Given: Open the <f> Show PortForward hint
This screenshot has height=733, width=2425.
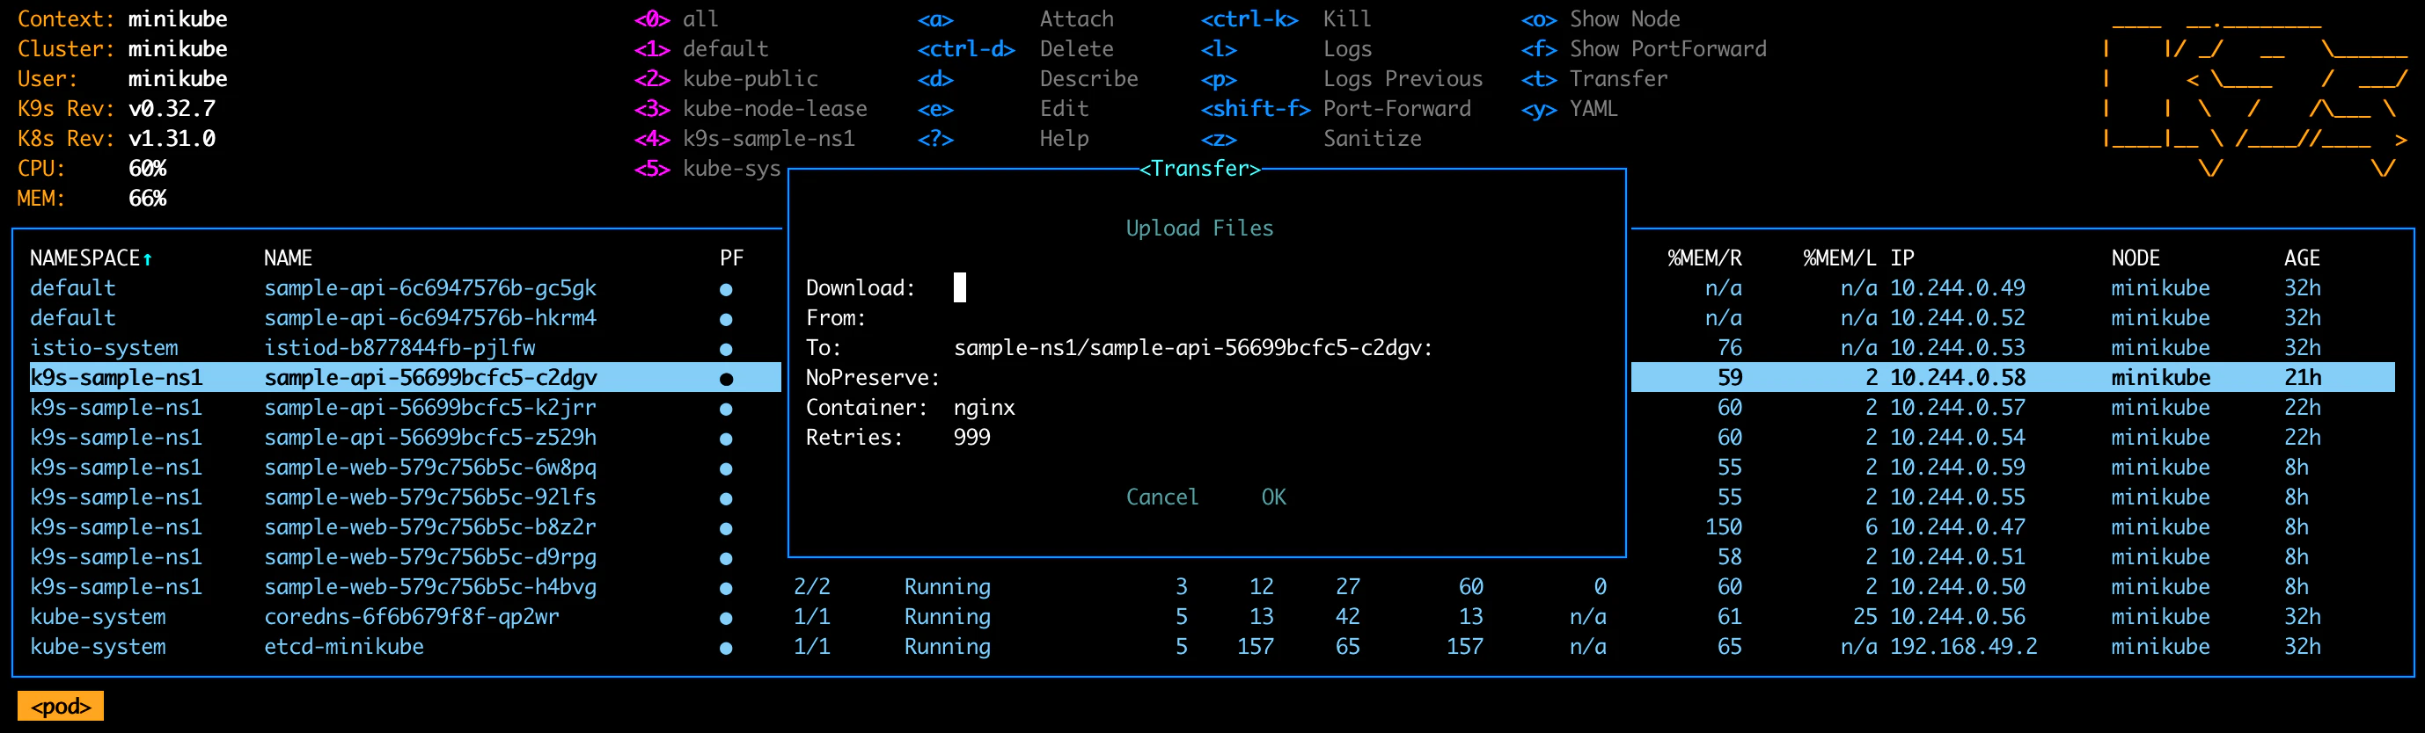Looking at the screenshot, I should (x=1644, y=49).
